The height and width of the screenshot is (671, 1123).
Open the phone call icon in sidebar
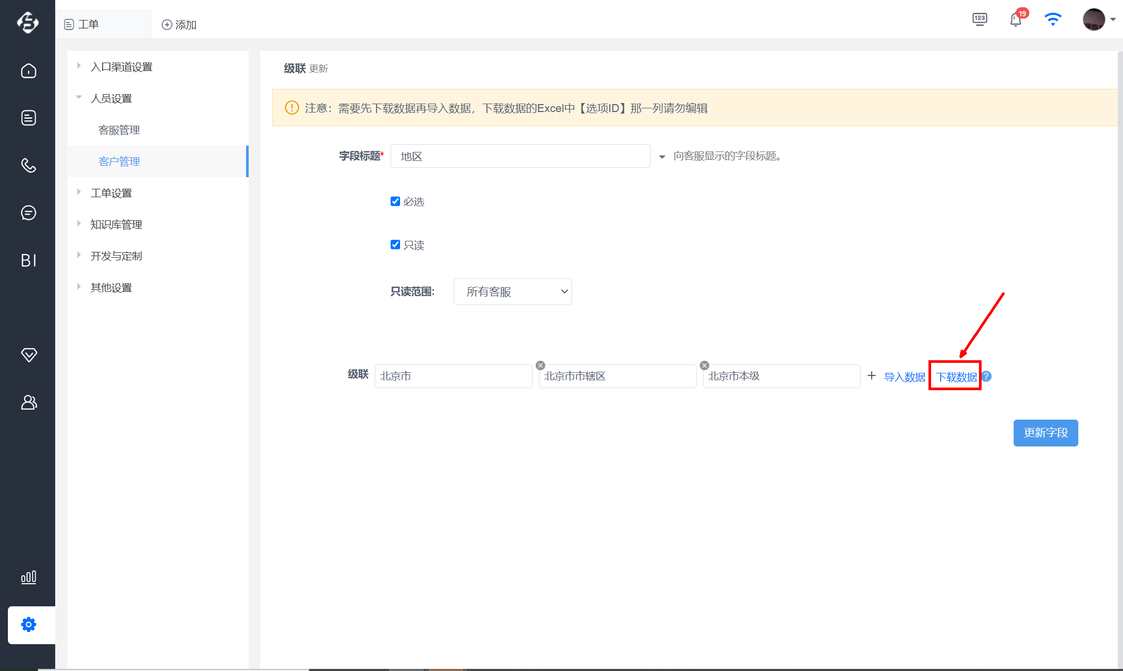pyautogui.click(x=28, y=165)
